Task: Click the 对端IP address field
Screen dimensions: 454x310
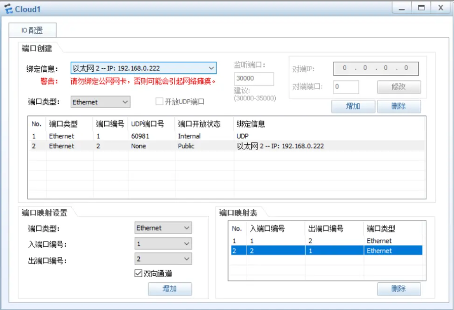Action: (x=375, y=68)
